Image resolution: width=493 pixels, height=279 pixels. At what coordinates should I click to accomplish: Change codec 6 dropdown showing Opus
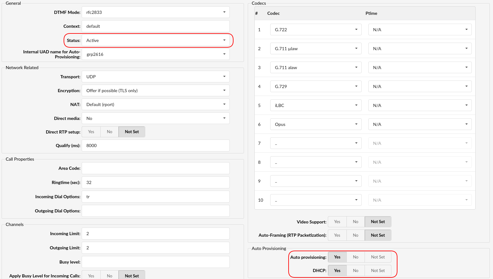(x=315, y=124)
